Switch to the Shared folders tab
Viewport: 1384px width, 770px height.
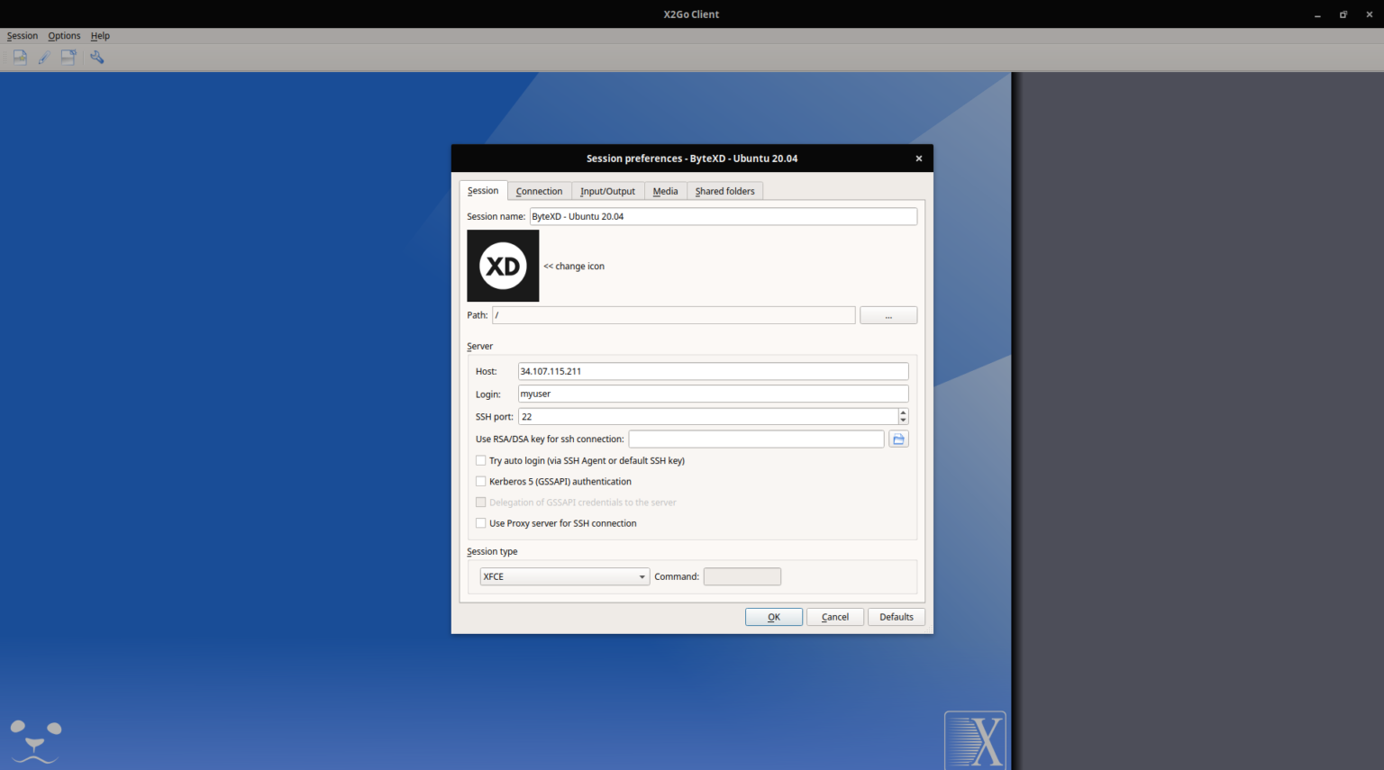click(724, 191)
